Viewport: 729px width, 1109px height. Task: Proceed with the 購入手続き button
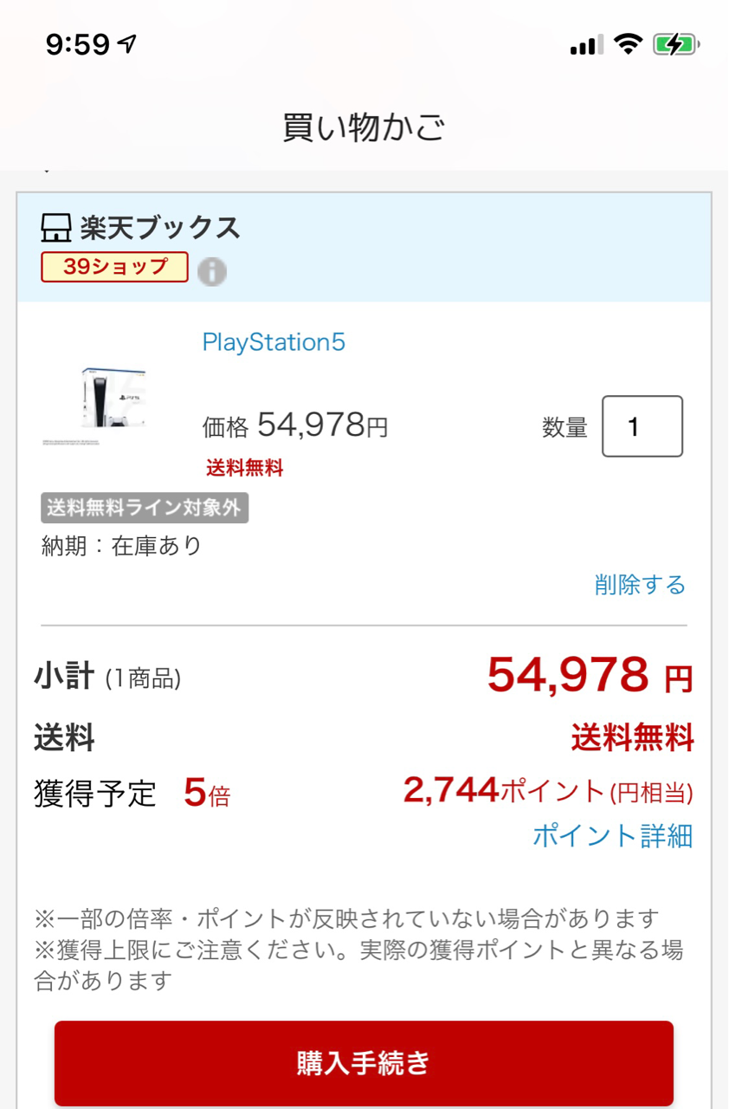click(x=364, y=1062)
